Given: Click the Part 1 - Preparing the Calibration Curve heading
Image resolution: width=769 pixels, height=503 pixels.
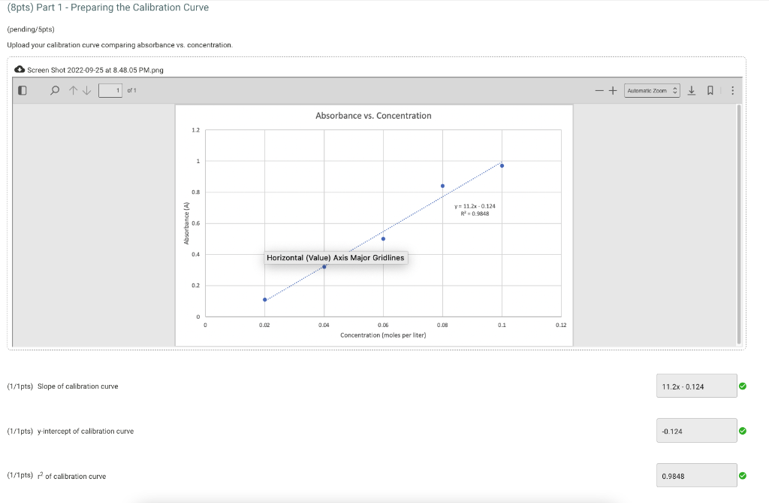Looking at the screenshot, I should [x=108, y=8].
